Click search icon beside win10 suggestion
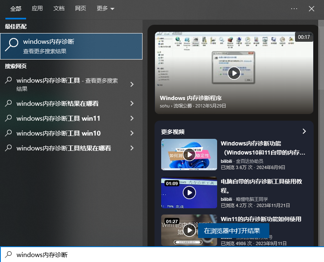The height and width of the screenshot is (262, 324). (x=8, y=133)
